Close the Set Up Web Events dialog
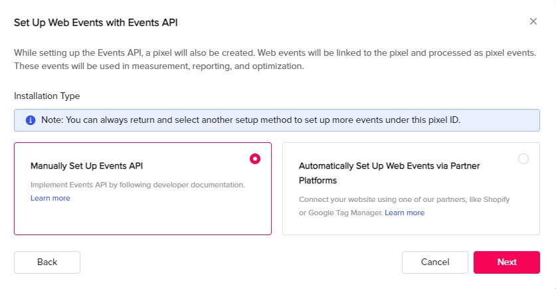This screenshot has height=289, width=556. click(533, 22)
